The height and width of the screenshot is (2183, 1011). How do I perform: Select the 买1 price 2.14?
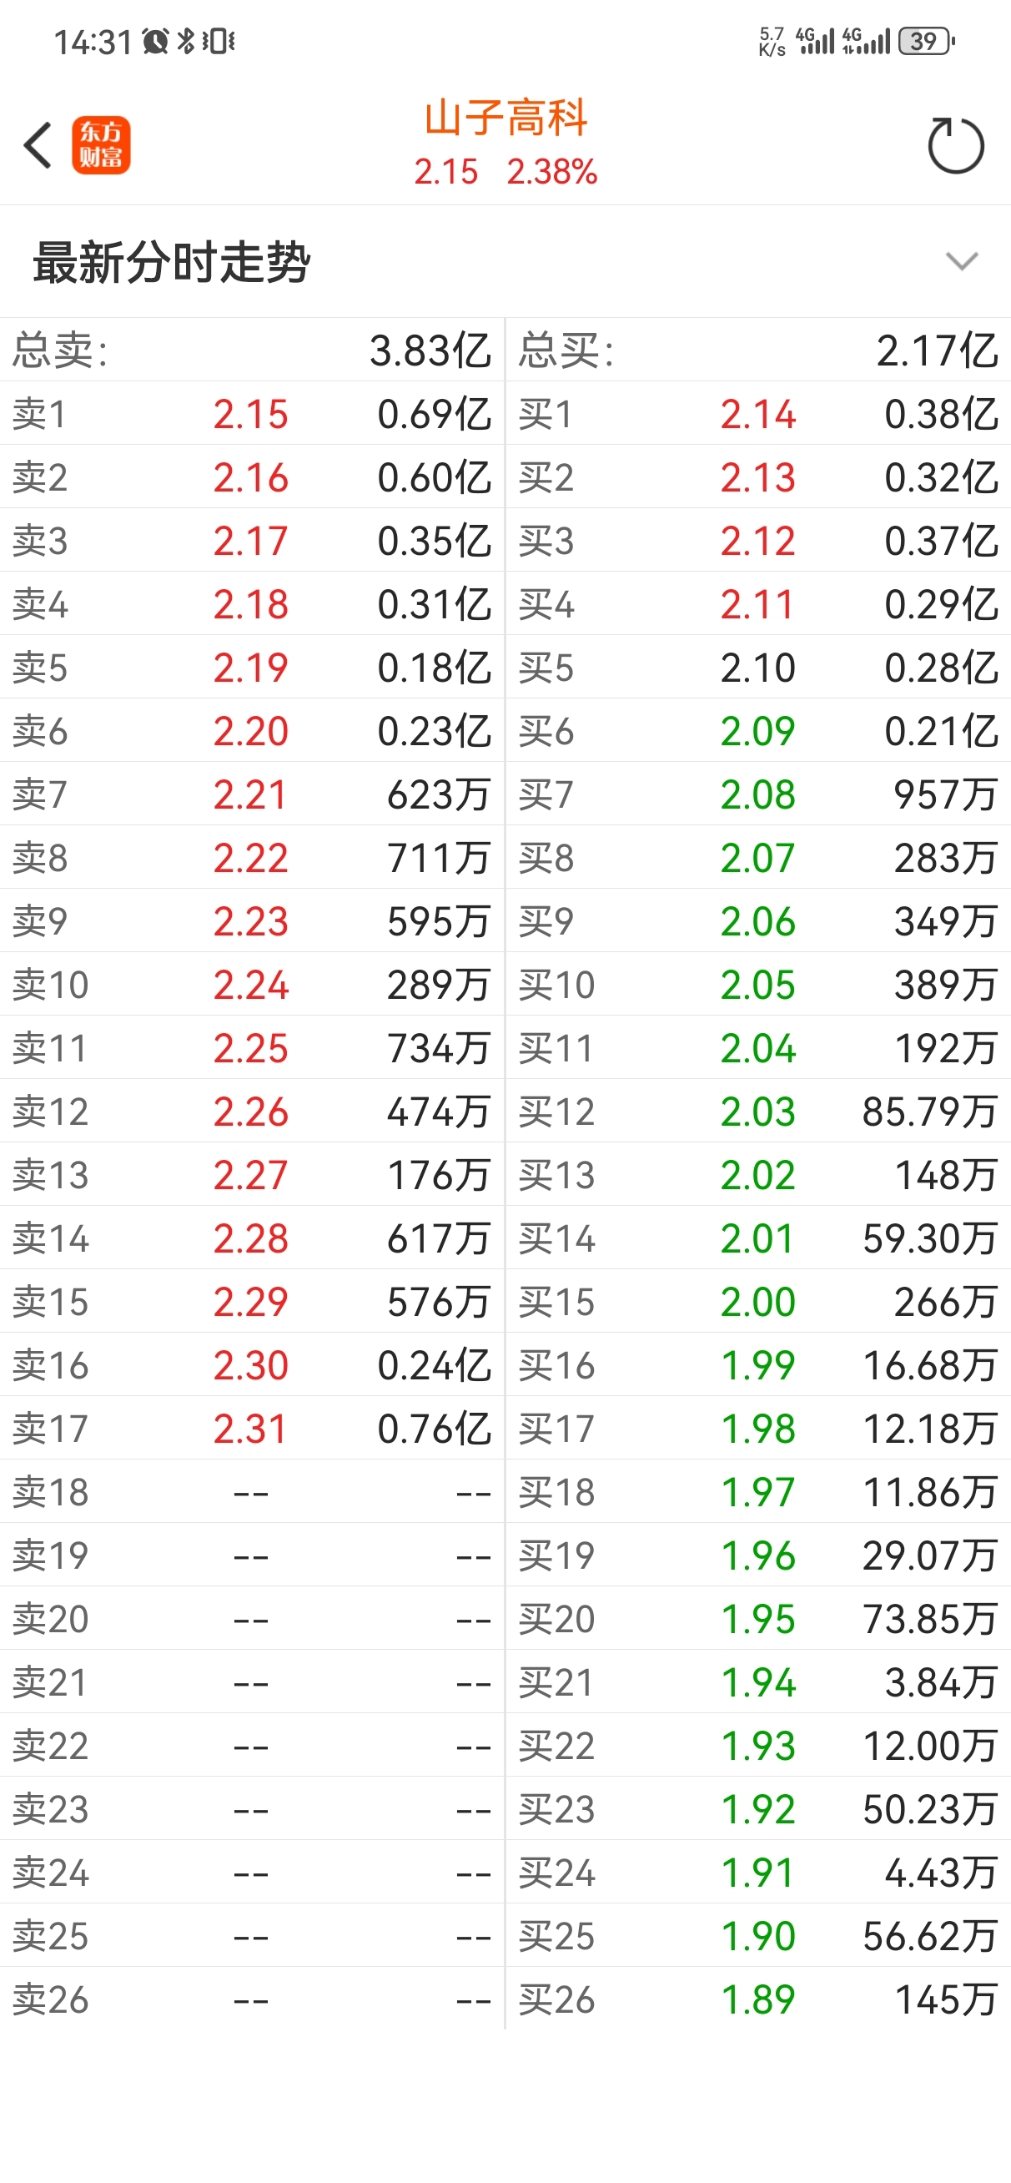coord(757,415)
